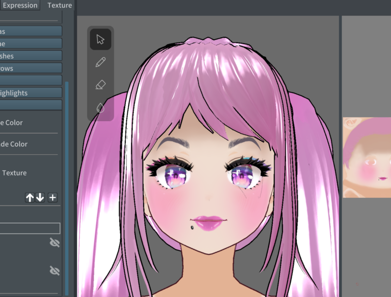Viewport: 391px width, 297px height.
Task: Unhide layer using upper crossed-eye icon
Action: pos(55,242)
